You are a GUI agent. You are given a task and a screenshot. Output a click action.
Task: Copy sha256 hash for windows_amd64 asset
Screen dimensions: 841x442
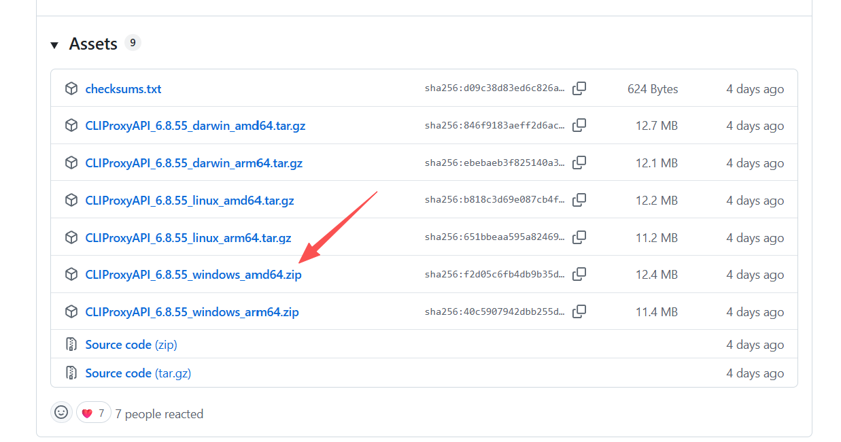(x=579, y=274)
